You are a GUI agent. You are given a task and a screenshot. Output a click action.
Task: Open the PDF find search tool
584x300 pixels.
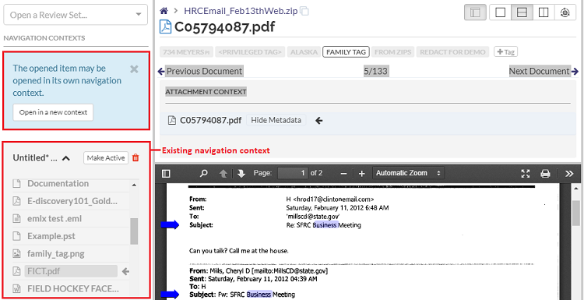(204, 173)
